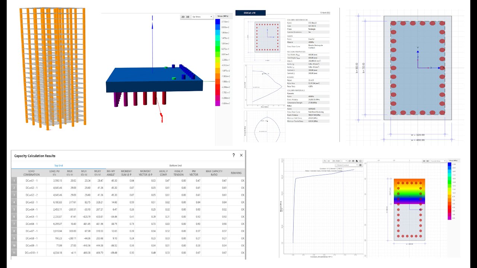
Task: Switch to the Bottom End tab
Action: pyautogui.click(x=175, y=166)
